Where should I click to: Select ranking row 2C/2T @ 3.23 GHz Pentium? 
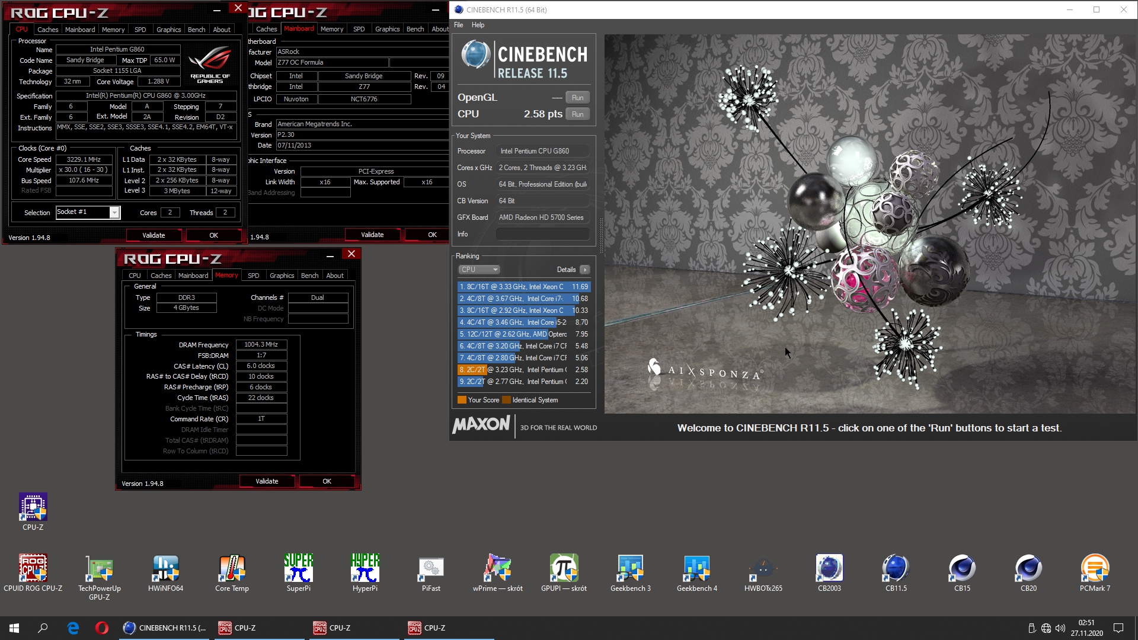coord(523,370)
